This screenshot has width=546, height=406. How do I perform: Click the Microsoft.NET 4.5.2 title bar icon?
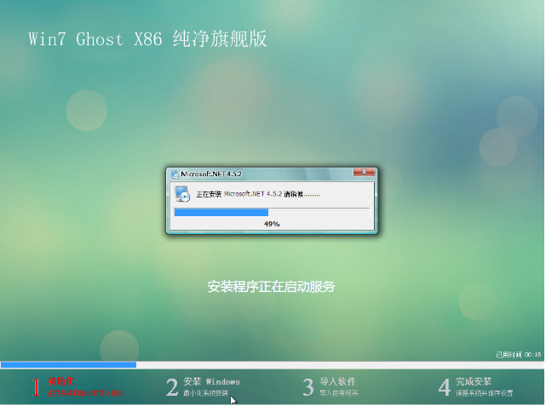pyautogui.click(x=175, y=173)
